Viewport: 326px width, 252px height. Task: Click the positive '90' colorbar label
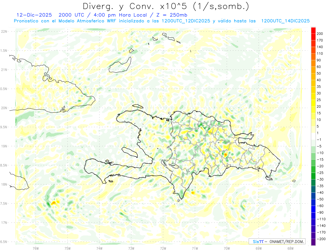(x=319, y=60)
